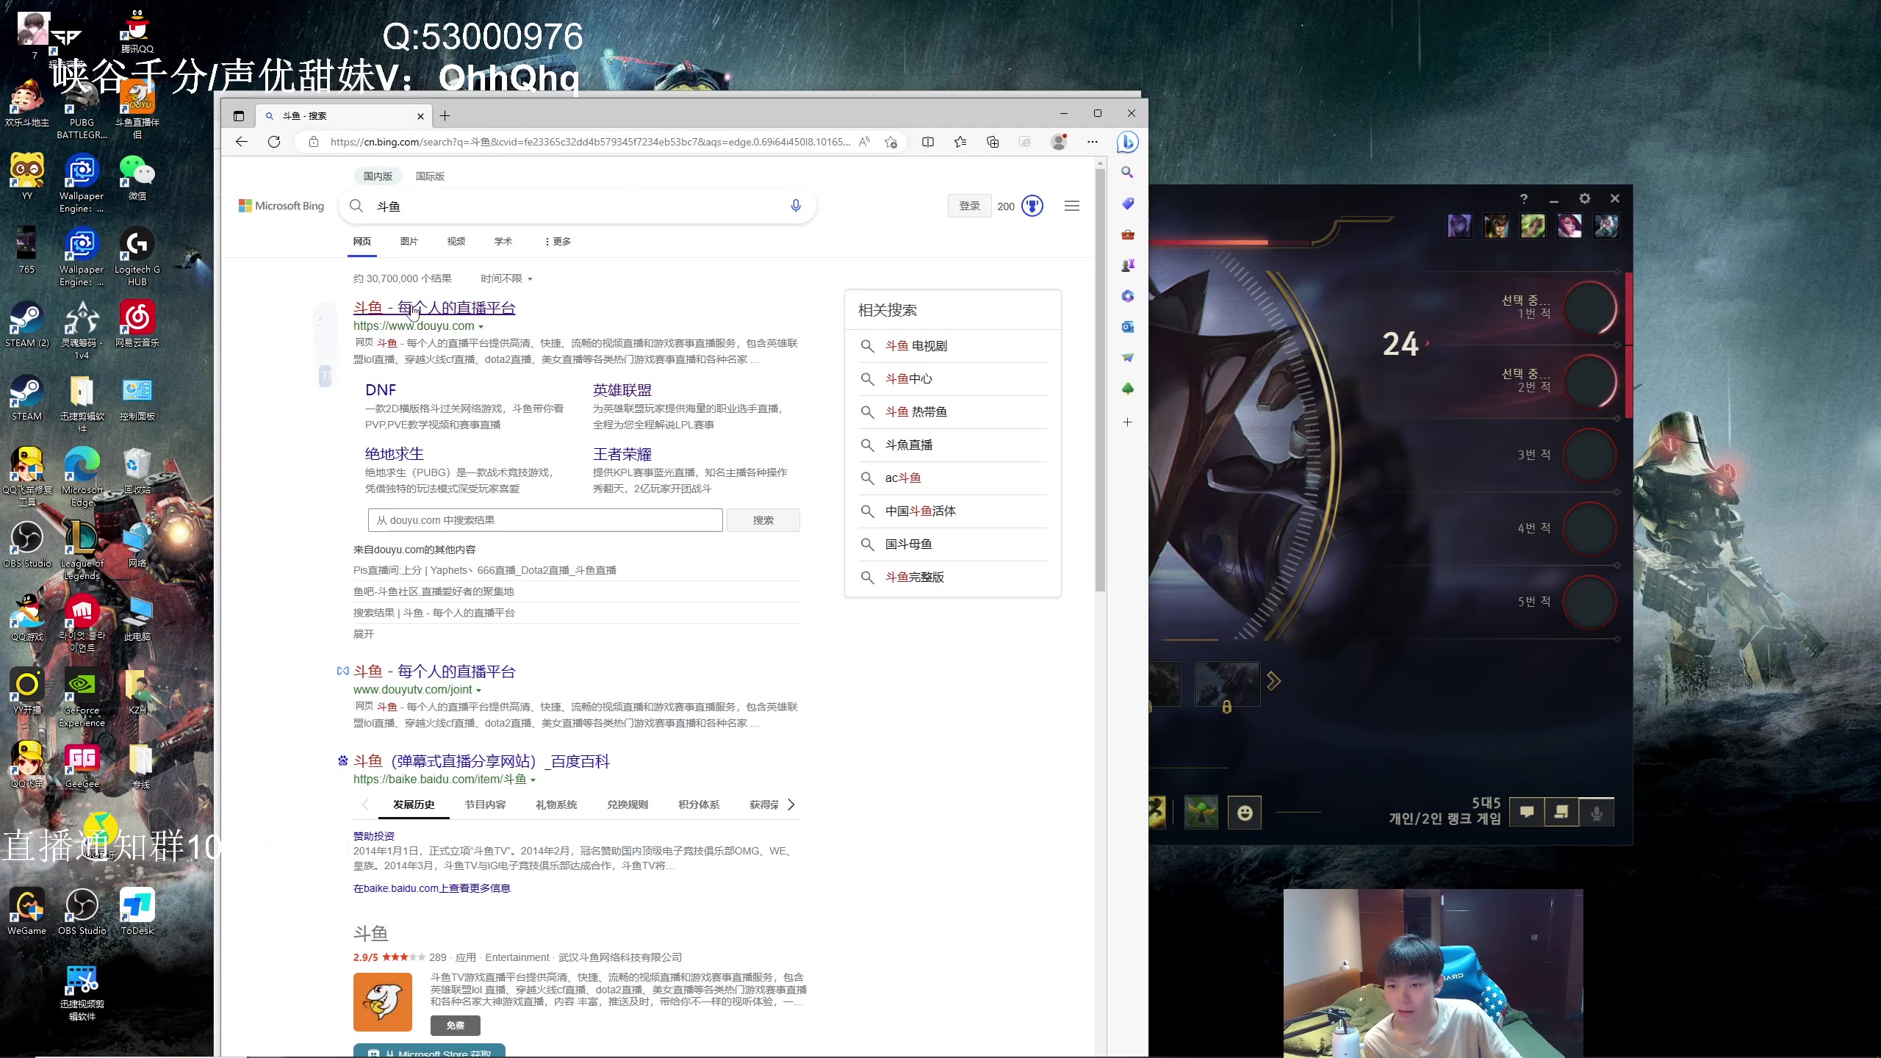1881x1058 pixels.
Task: Expand the douyutv.com/joint URL dropdown arrow
Action: coord(479,691)
